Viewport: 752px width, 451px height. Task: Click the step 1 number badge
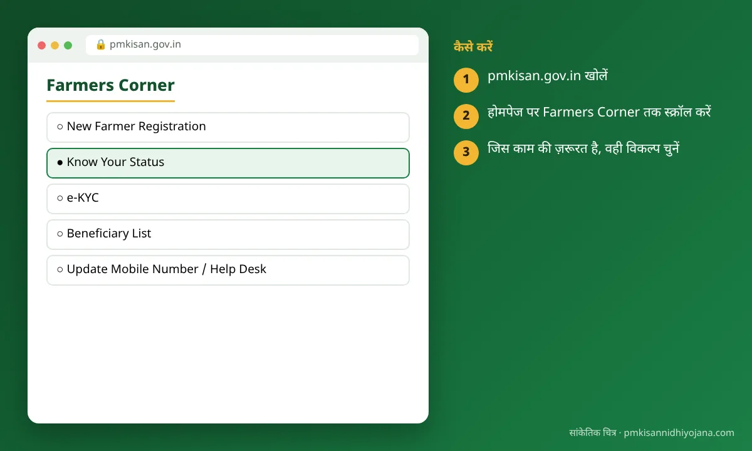point(466,80)
